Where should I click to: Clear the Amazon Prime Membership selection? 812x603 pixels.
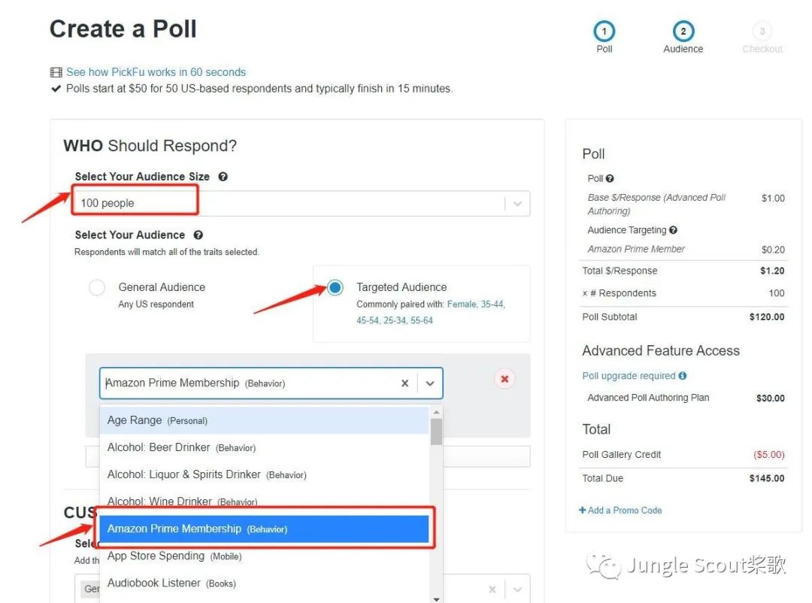tap(405, 383)
